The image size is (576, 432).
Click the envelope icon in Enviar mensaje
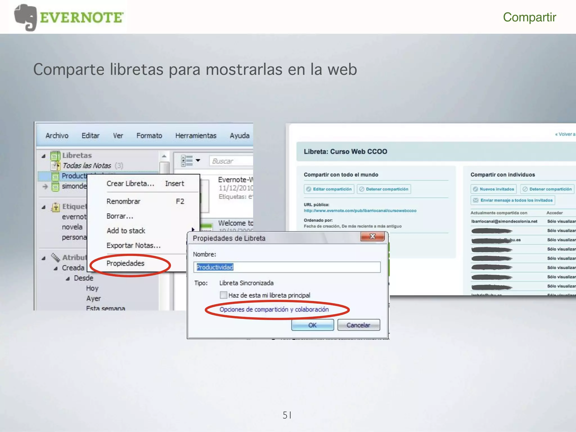click(476, 200)
